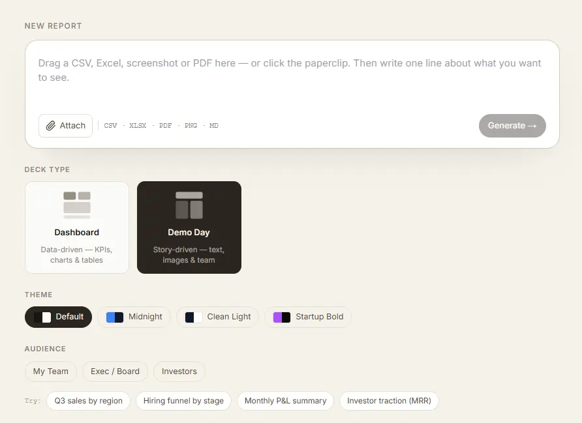The image size is (582, 423).
Task: Select Investors audience
Action: 179,372
